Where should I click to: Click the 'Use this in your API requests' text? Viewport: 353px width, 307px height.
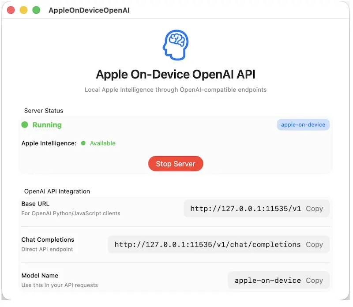[60, 285]
